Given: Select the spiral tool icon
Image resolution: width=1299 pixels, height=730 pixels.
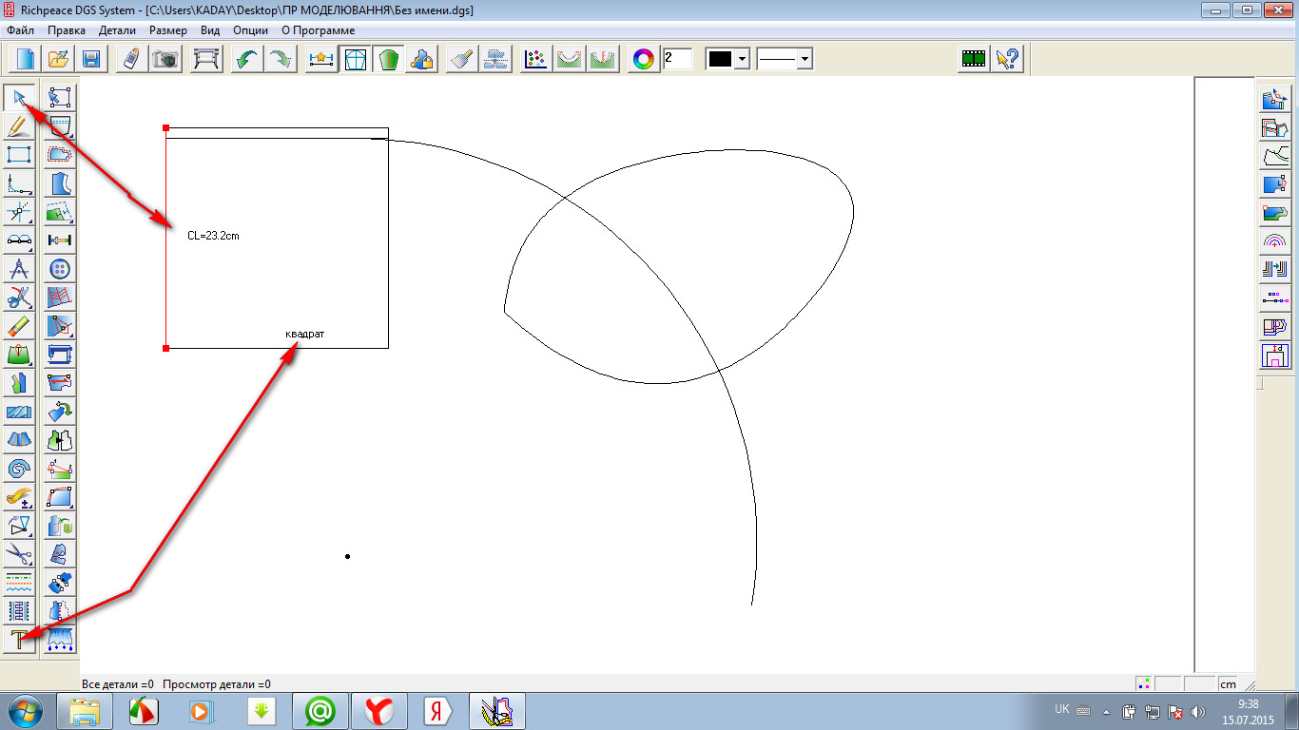Looking at the screenshot, I should (19, 469).
